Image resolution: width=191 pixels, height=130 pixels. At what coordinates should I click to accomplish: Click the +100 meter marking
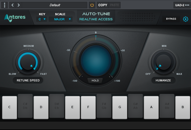click(117, 81)
